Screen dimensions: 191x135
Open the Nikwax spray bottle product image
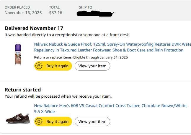tap(18, 54)
